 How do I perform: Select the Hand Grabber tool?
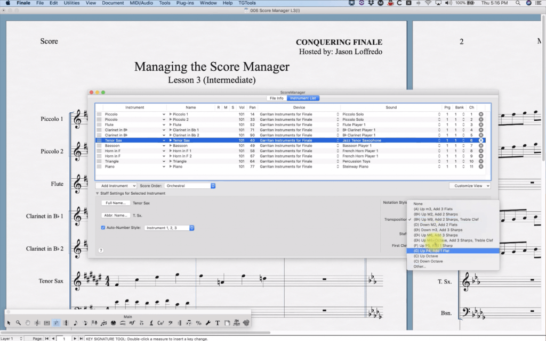(x=28, y=322)
